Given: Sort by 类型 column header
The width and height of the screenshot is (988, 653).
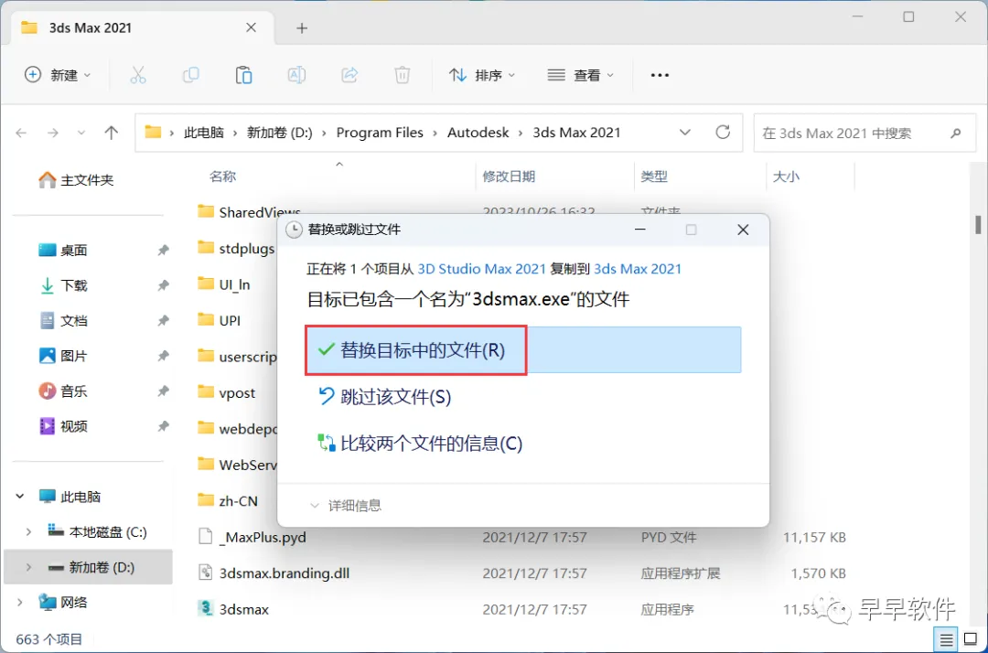Looking at the screenshot, I should click(x=654, y=177).
